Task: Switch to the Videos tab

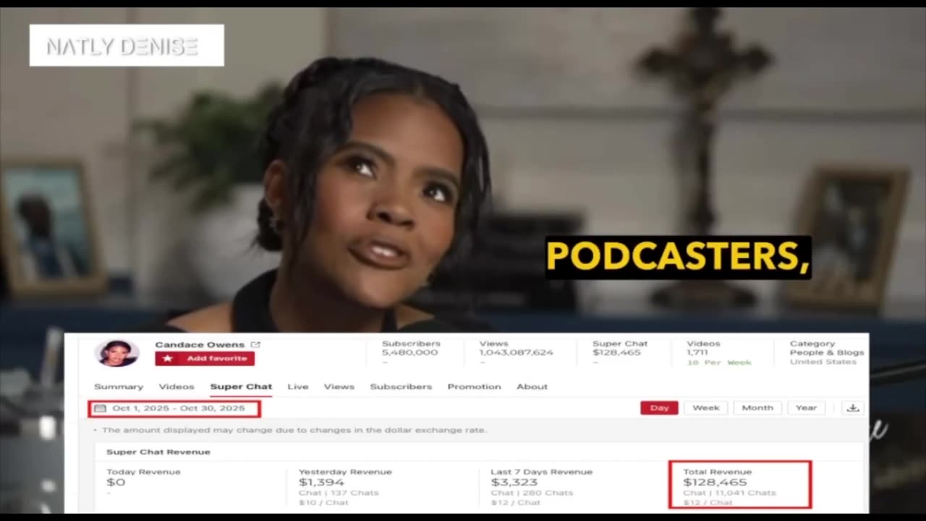Action: pyautogui.click(x=177, y=386)
